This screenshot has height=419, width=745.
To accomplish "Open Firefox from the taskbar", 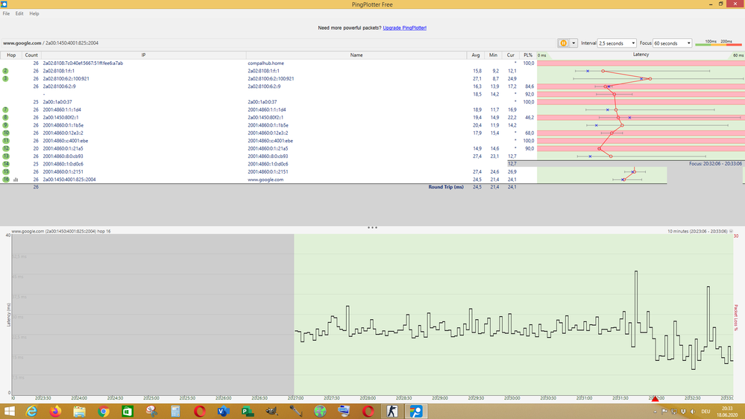I will (55, 412).
